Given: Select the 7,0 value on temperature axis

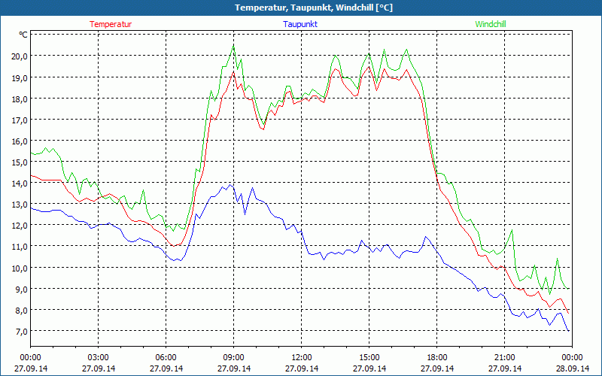Looking at the screenshot, I should pyautogui.click(x=19, y=331).
